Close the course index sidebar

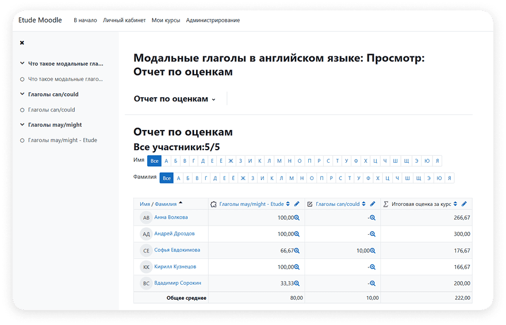tap(22, 43)
